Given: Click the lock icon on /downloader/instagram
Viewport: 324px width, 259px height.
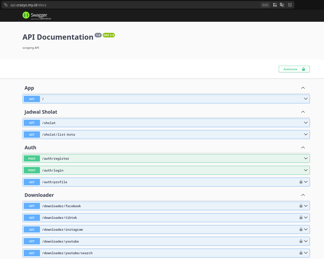Looking at the screenshot, I should click(x=301, y=229).
